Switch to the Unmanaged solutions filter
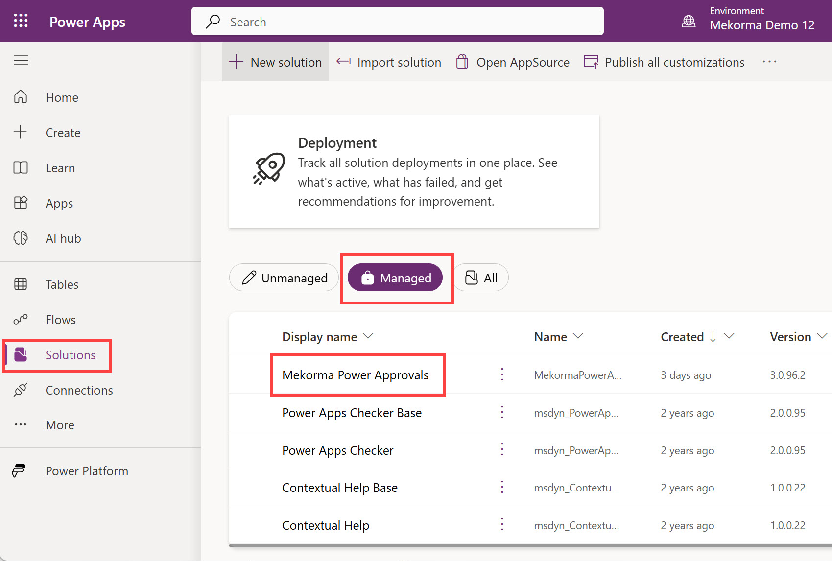 click(285, 278)
